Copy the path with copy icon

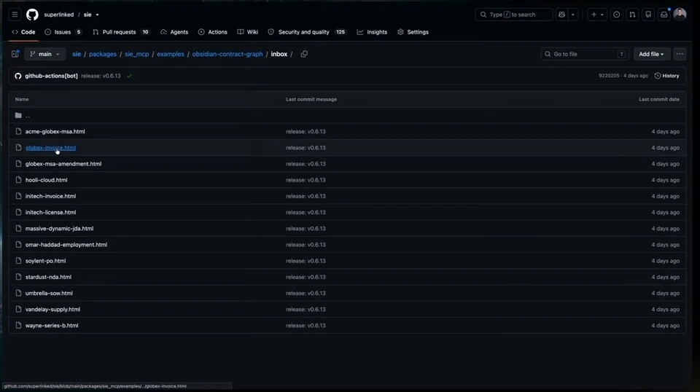[x=304, y=54]
